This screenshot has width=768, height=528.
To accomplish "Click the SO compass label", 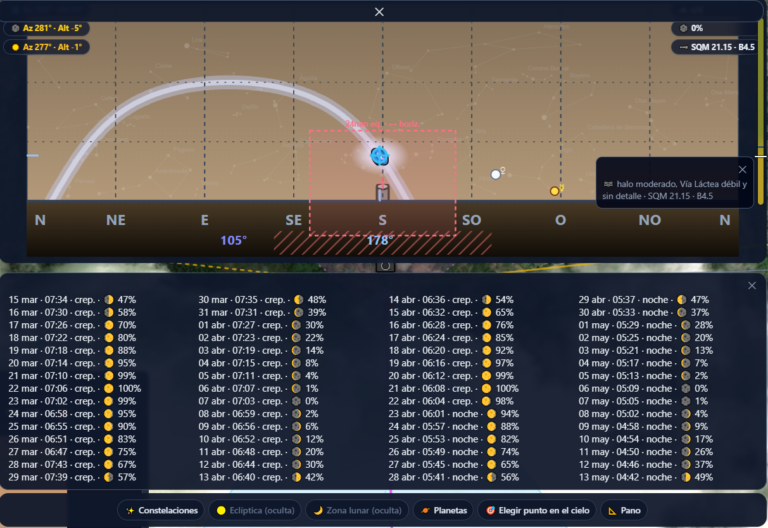I will pos(472,220).
